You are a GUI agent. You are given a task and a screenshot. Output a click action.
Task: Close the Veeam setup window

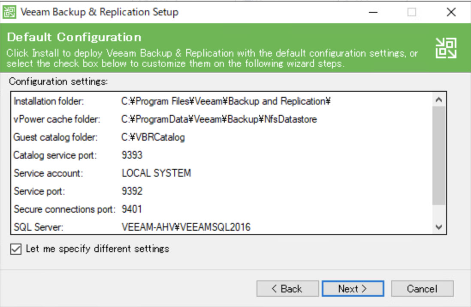[x=451, y=12]
